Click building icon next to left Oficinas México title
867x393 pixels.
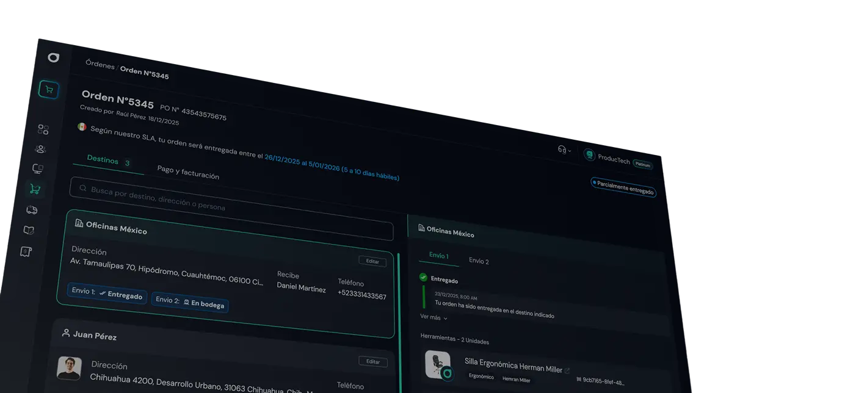[x=79, y=223]
